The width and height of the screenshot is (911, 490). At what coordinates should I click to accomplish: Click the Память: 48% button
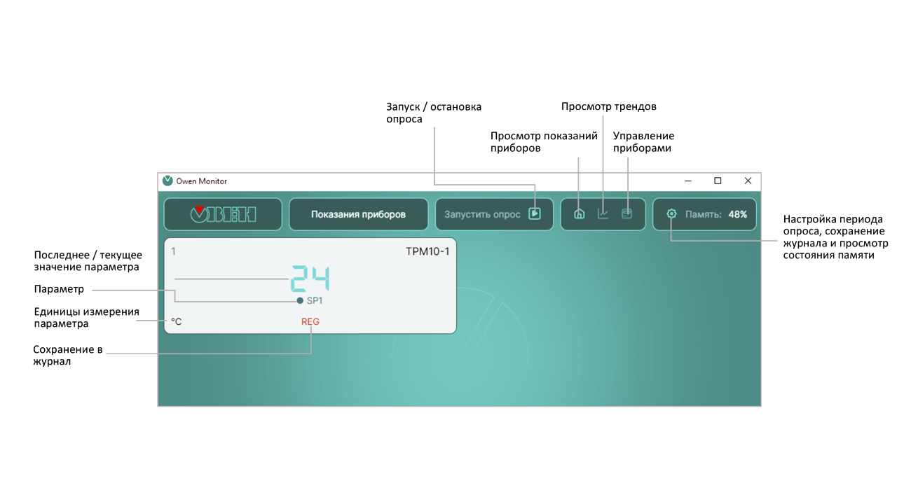704,214
